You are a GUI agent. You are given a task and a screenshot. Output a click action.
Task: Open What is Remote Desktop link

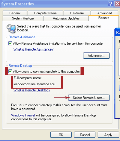click(32, 90)
